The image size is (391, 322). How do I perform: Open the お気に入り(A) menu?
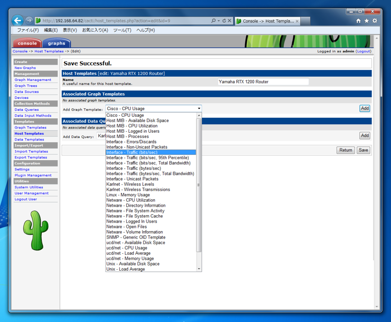(95, 30)
